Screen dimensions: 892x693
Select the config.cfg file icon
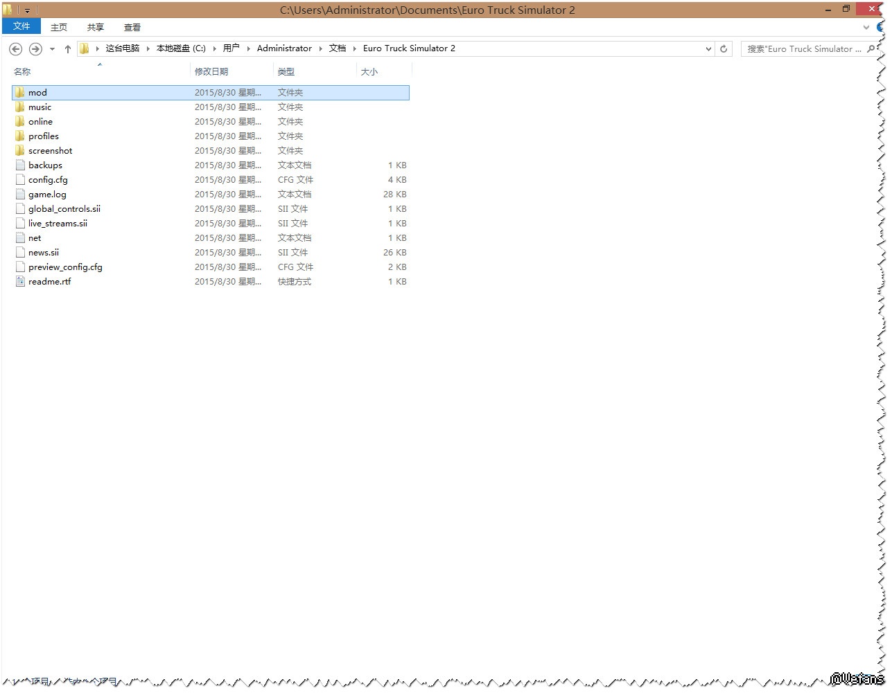pyautogui.click(x=20, y=180)
